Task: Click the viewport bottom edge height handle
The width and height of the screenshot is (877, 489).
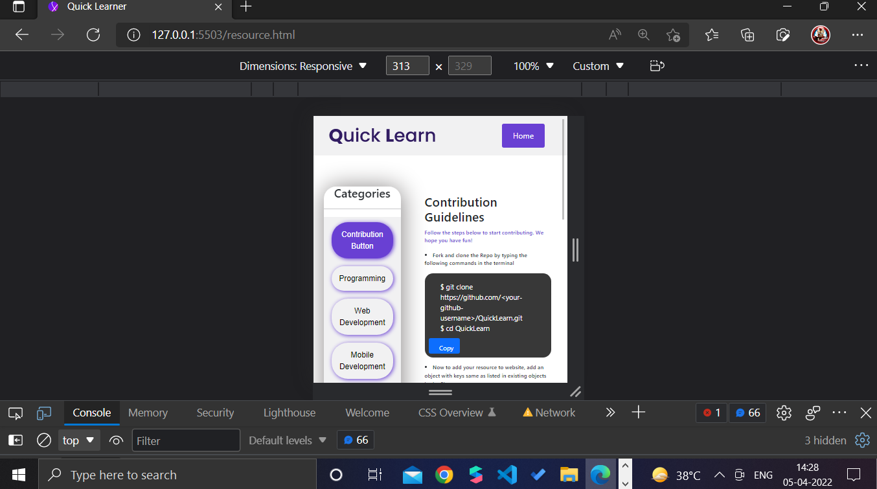Action: coord(440,391)
